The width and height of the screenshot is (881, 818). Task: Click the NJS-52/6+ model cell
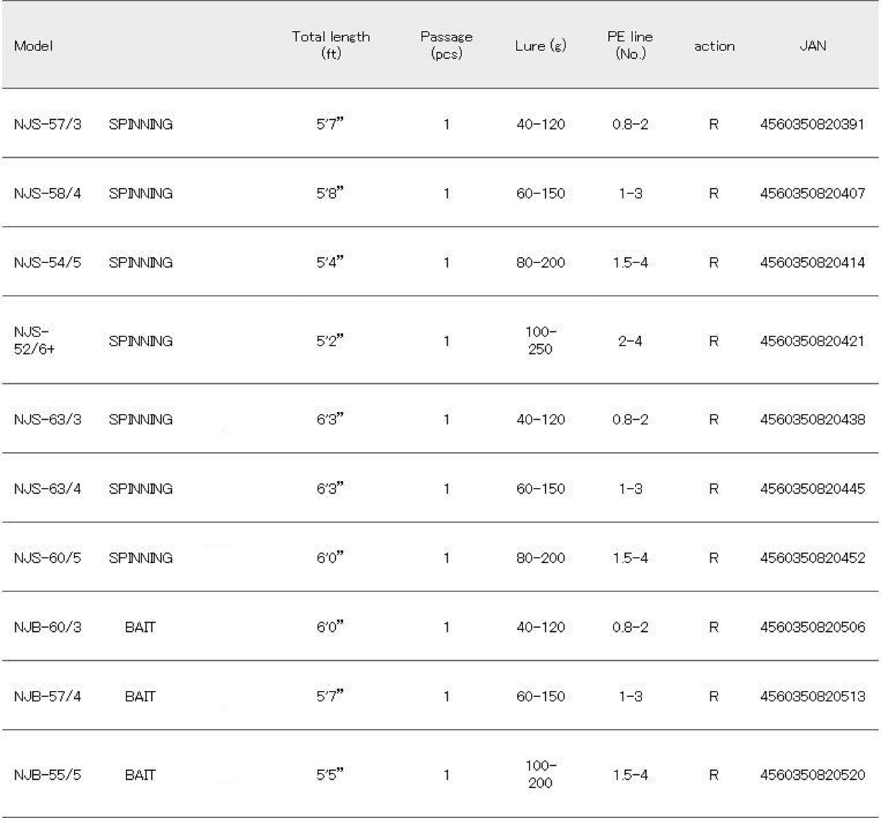coord(34,340)
